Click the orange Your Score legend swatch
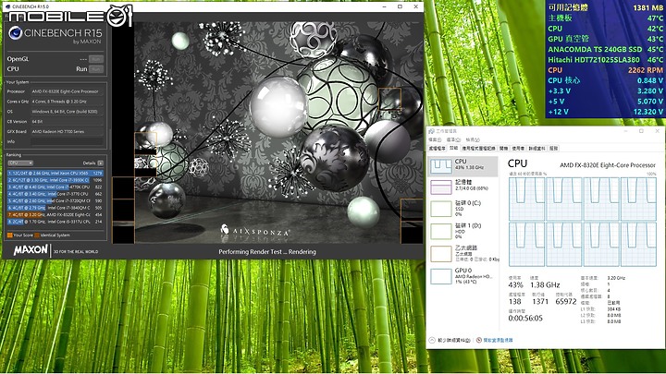 pyautogui.click(x=10, y=235)
